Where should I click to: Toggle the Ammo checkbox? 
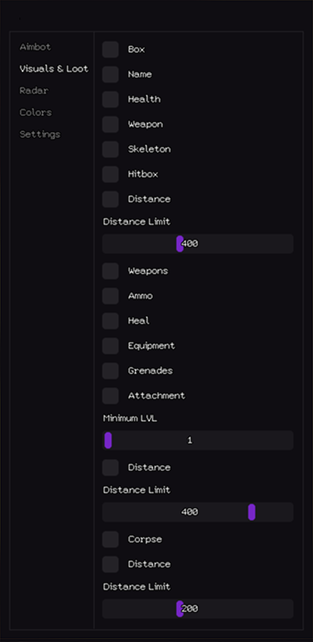[x=111, y=296]
